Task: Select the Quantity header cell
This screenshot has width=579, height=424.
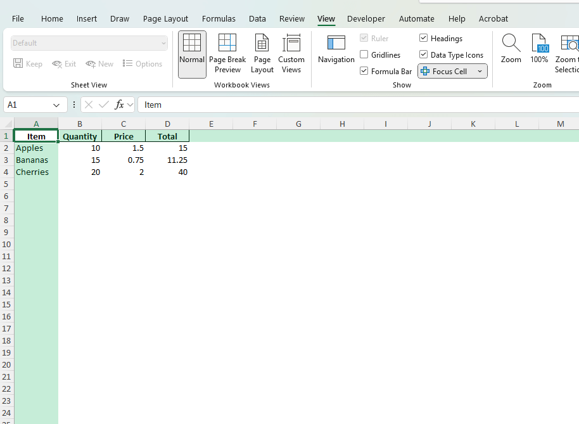Action: (80, 136)
